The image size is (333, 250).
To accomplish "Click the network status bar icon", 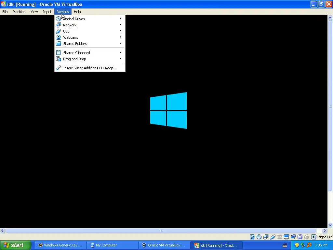I will tap(266, 237).
